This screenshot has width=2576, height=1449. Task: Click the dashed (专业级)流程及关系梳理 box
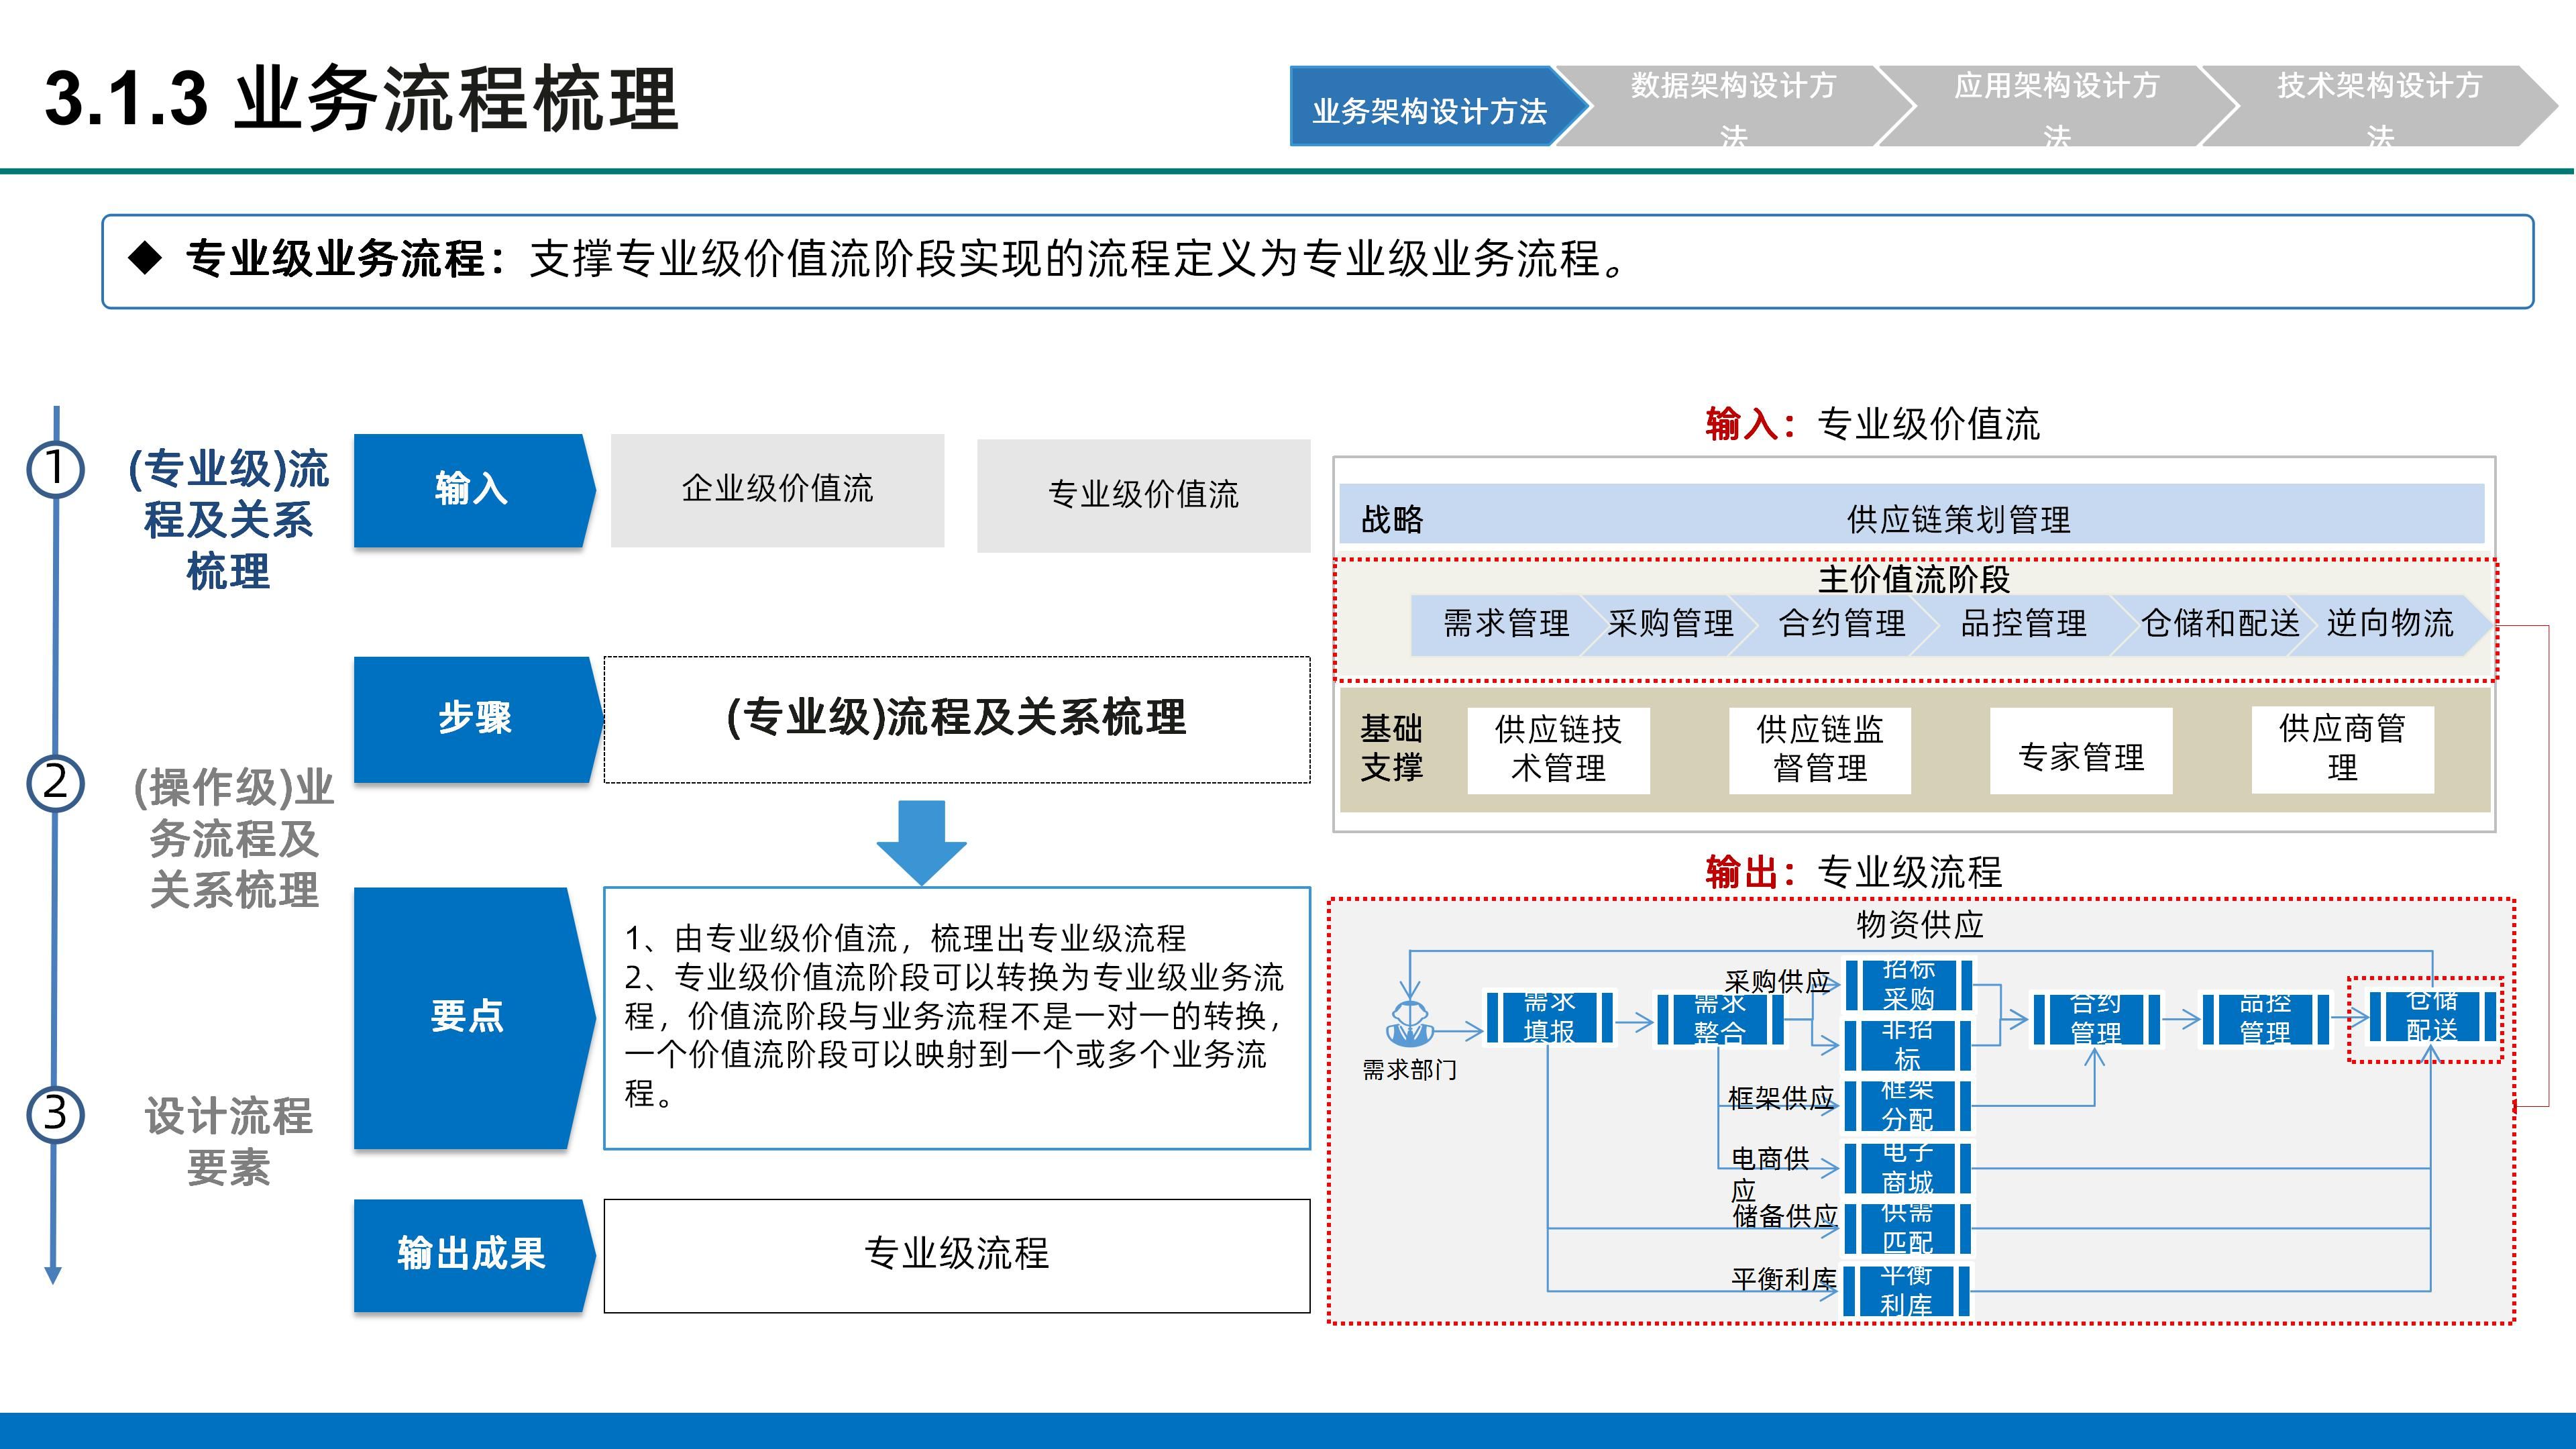tap(957, 719)
